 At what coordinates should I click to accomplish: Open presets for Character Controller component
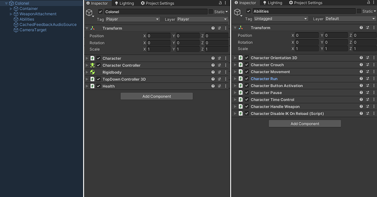219,65
